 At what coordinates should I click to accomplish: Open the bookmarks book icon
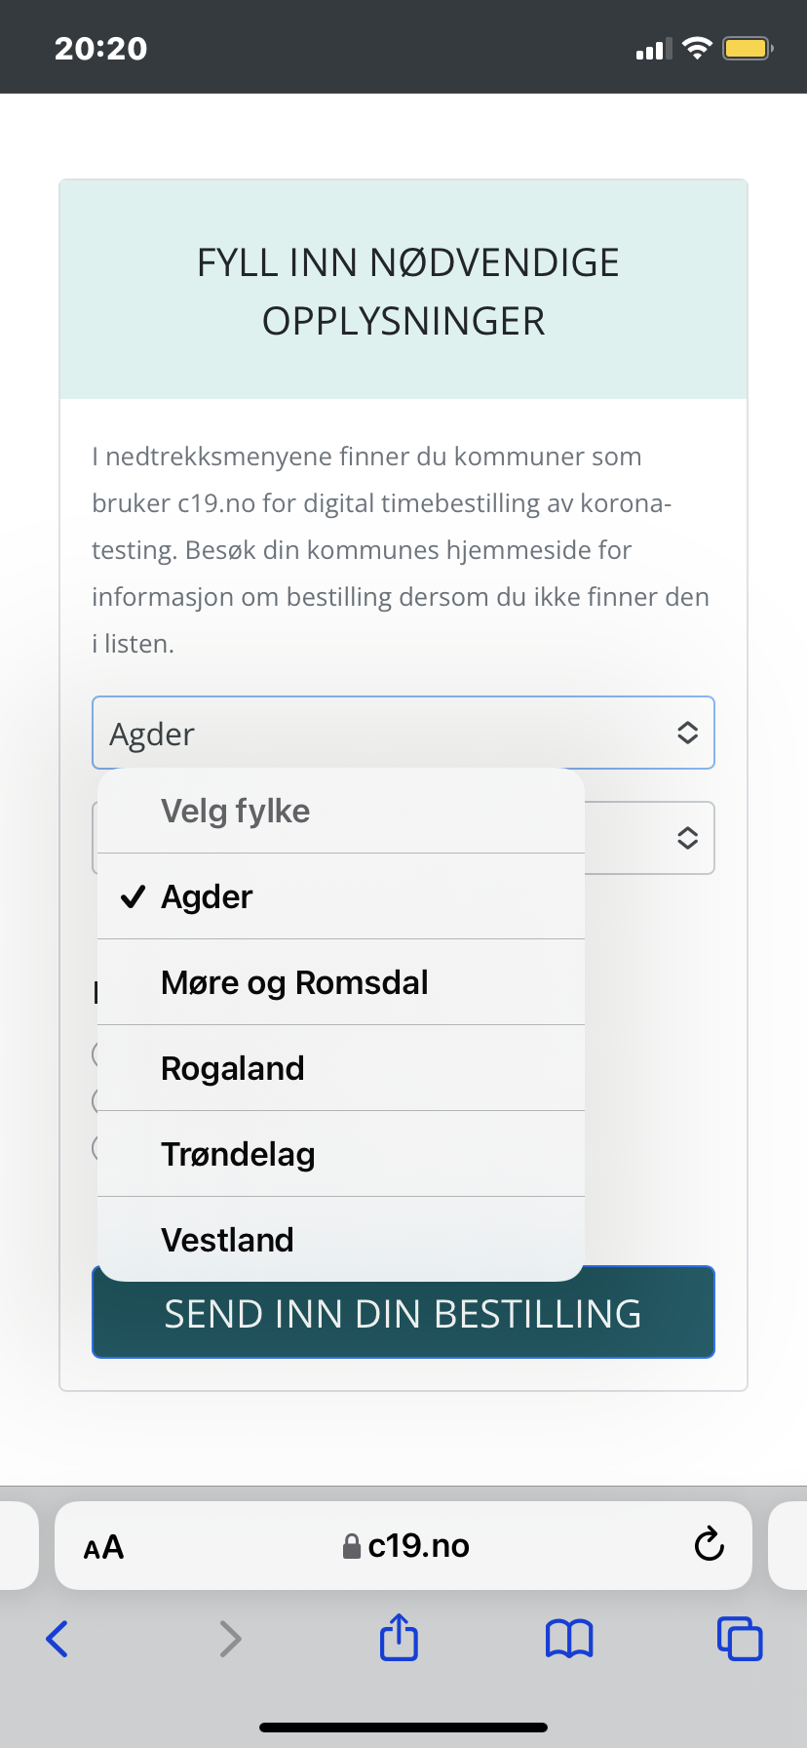569,1639
